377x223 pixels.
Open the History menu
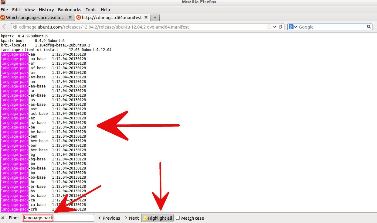[46, 10]
